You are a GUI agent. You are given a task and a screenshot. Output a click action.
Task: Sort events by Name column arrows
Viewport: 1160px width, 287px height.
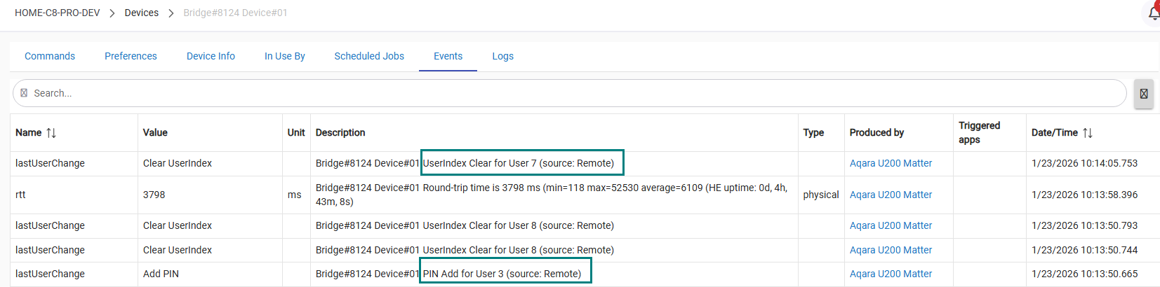click(x=51, y=133)
